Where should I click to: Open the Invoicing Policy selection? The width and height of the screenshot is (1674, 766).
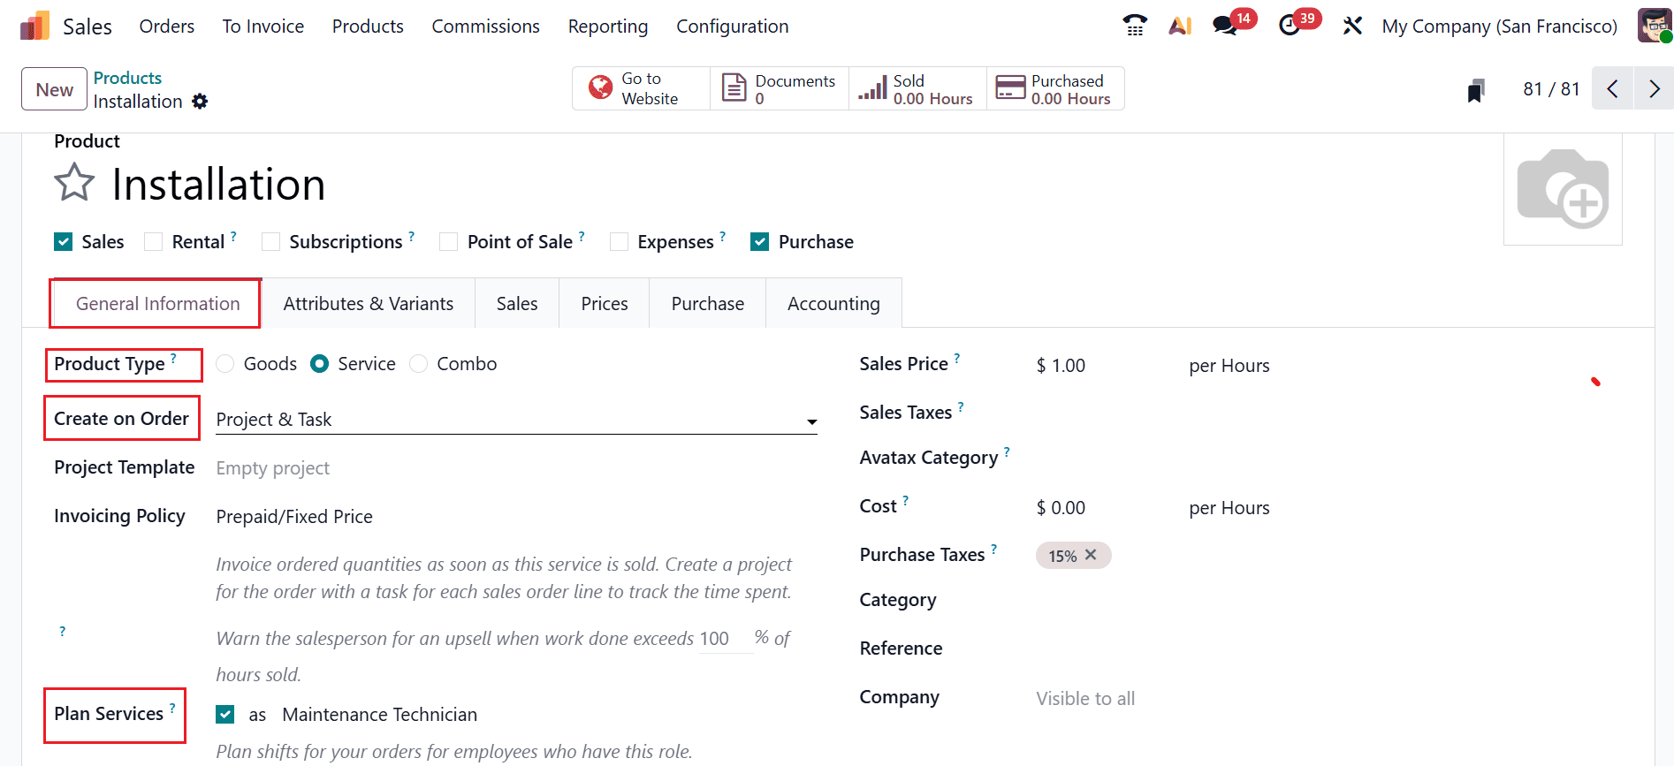[x=516, y=517]
